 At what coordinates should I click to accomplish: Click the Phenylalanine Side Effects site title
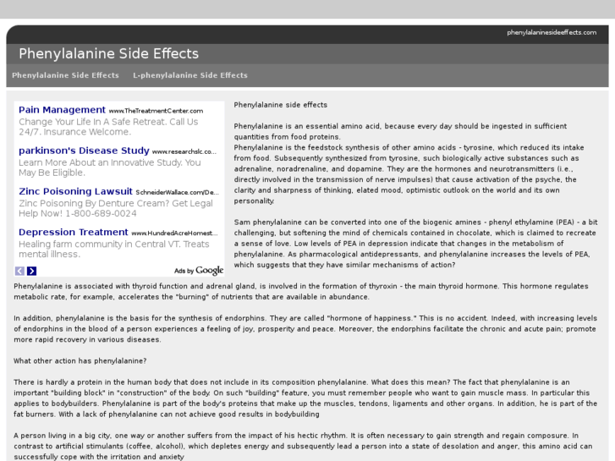[x=108, y=54]
